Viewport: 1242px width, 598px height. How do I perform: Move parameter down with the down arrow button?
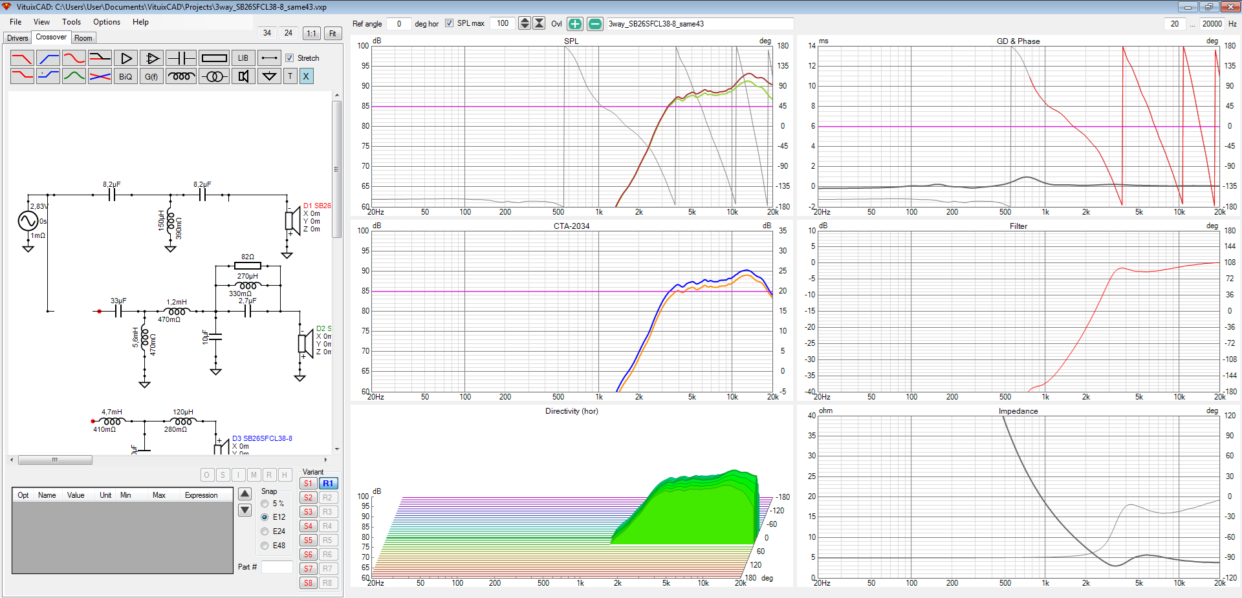pos(245,510)
